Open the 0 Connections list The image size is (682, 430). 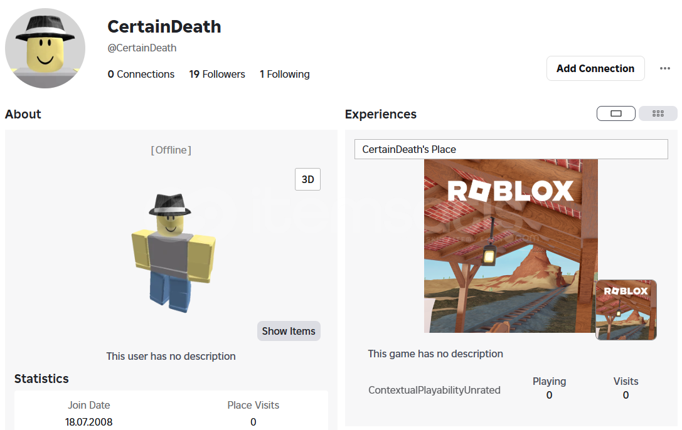pos(141,74)
